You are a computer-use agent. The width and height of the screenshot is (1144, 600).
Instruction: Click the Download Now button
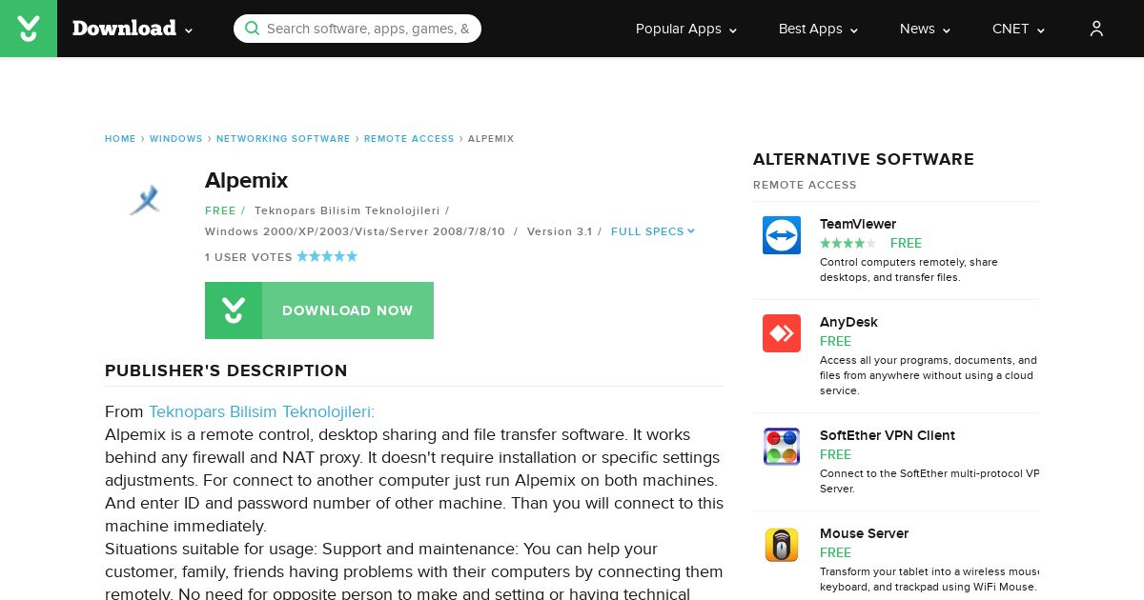(x=319, y=310)
